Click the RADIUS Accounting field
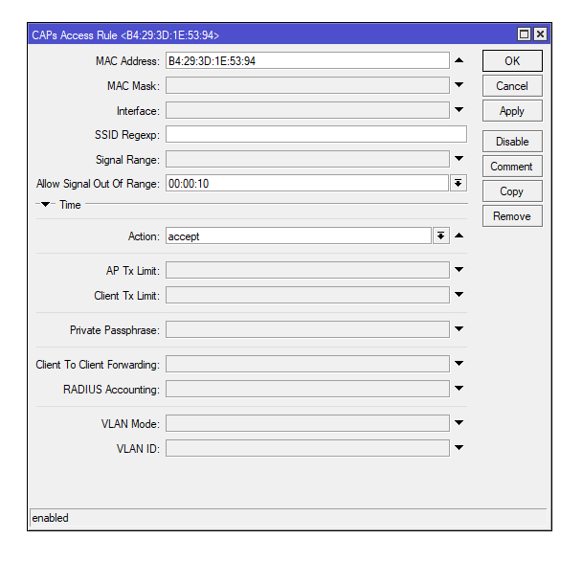This screenshot has width=583, height=561. 307,389
